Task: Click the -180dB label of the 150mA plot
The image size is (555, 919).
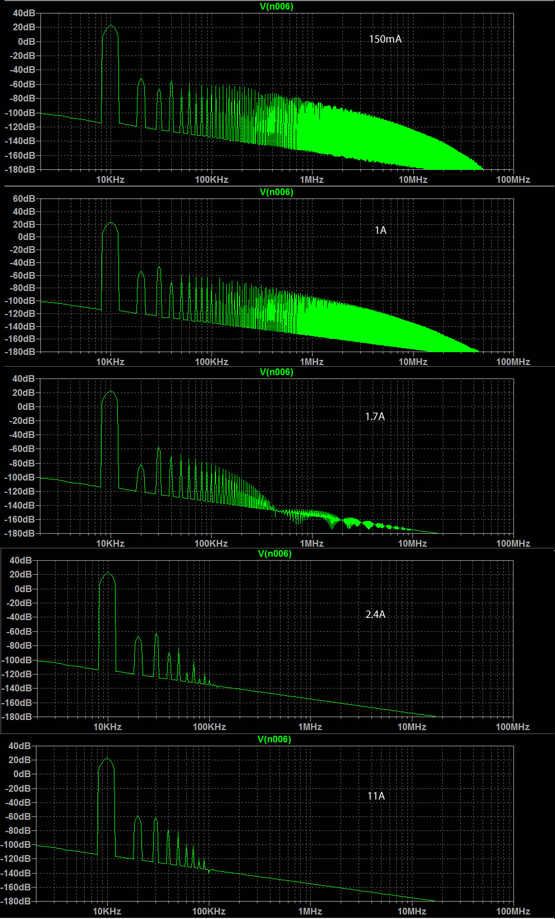Action: (x=20, y=169)
